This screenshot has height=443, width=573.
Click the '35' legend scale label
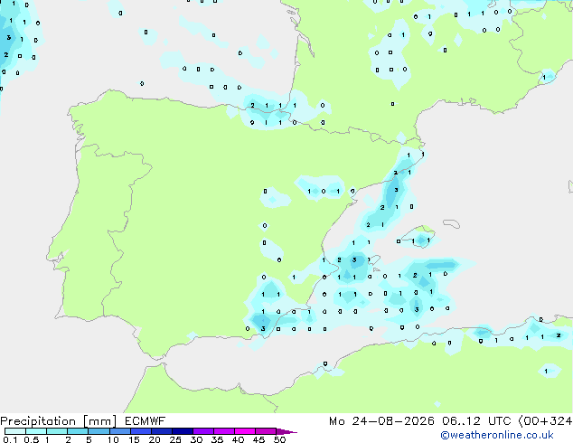[x=217, y=439]
